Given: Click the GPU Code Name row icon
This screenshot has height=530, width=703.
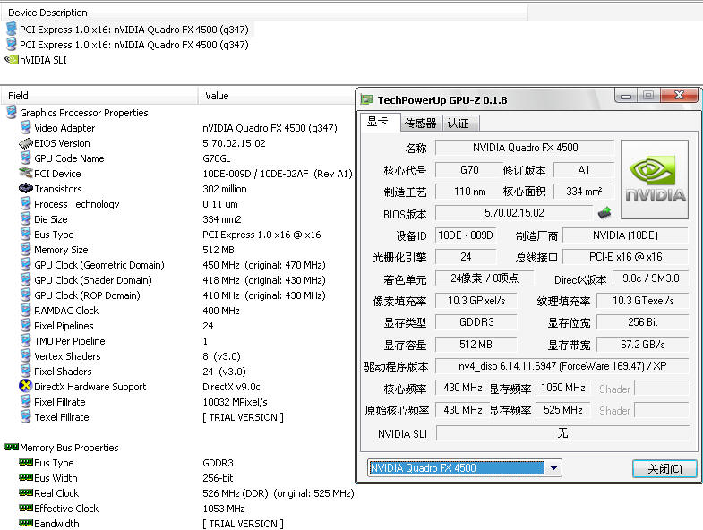Looking at the screenshot, I should [x=26, y=158].
